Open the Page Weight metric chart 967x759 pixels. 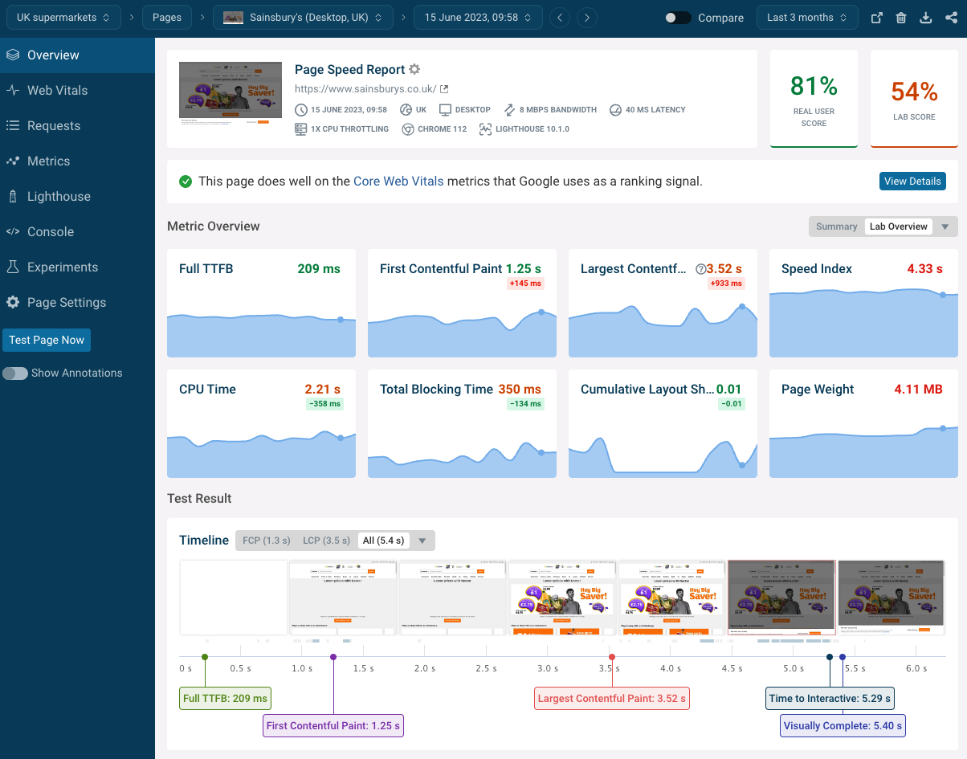[863, 423]
